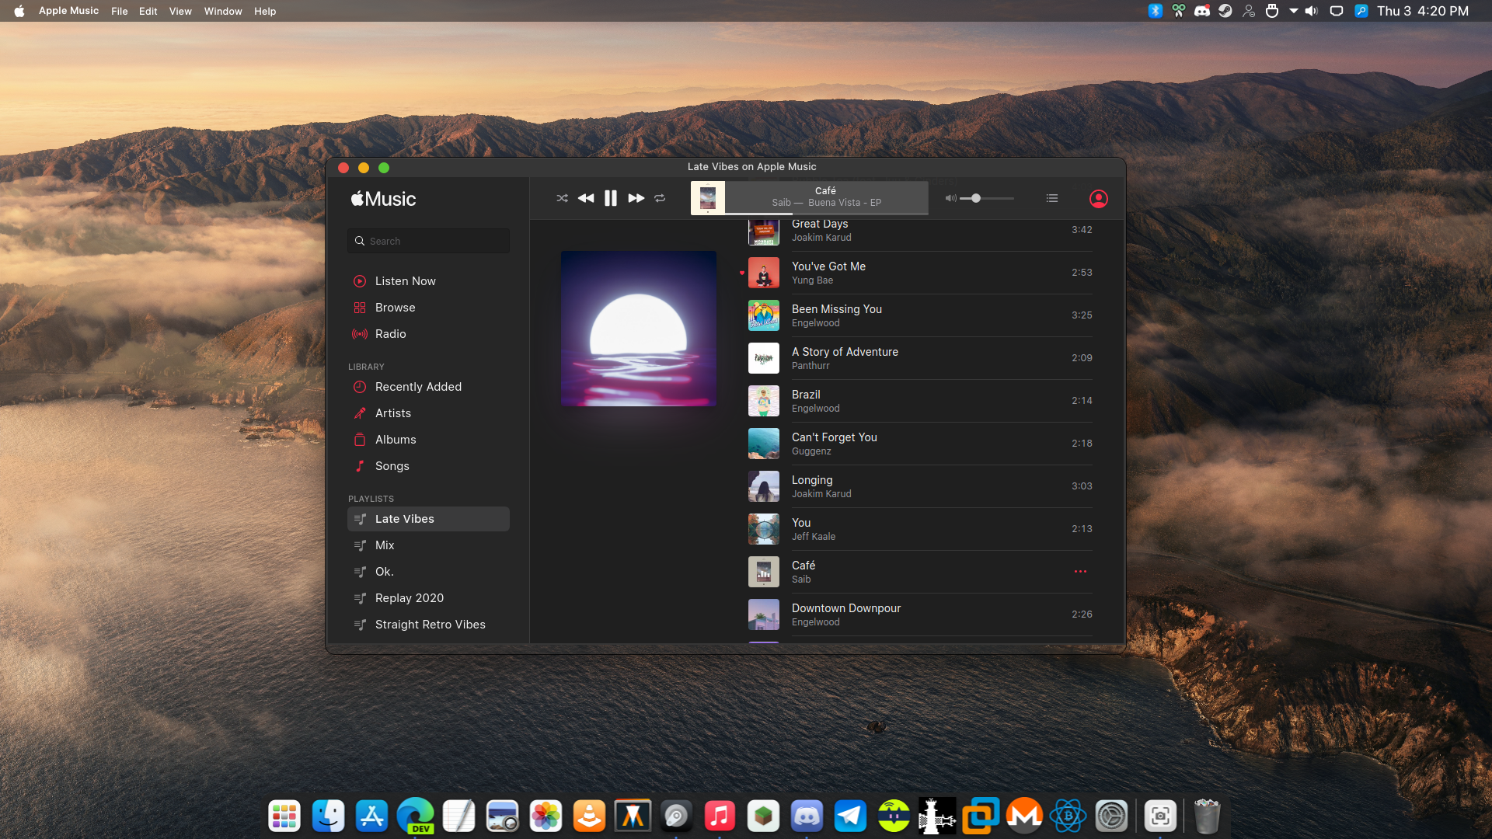Screen dimensions: 1492x839
Task: Click the playback progress bar
Action: click(827, 213)
